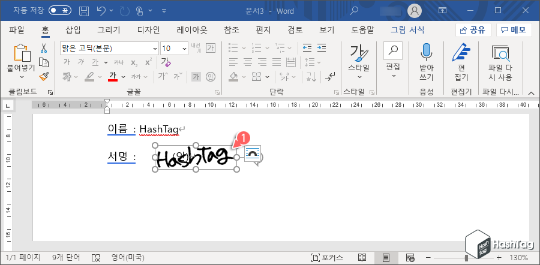
Task: Expand borders dropdown arrow
Action: pos(267,77)
